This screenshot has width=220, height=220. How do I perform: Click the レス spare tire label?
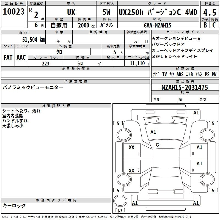120,210
